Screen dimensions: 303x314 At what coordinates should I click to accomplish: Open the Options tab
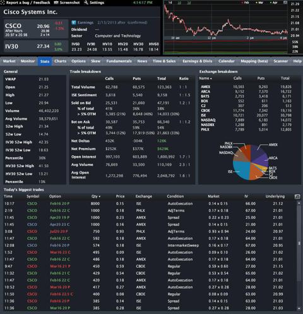pyautogui.click(x=78, y=61)
